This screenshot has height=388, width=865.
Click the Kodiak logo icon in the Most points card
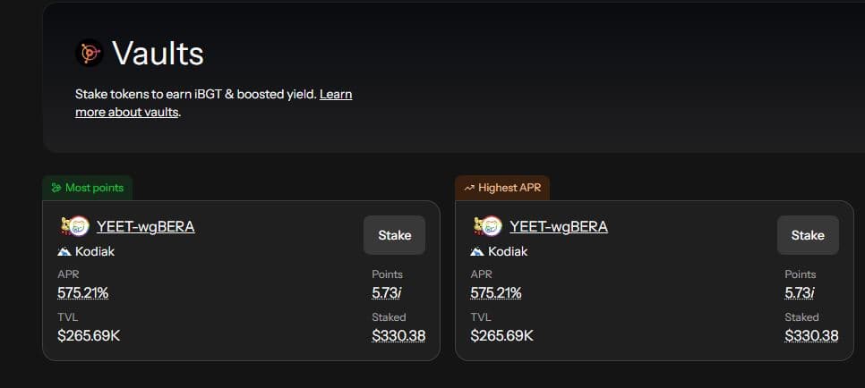(x=64, y=251)
